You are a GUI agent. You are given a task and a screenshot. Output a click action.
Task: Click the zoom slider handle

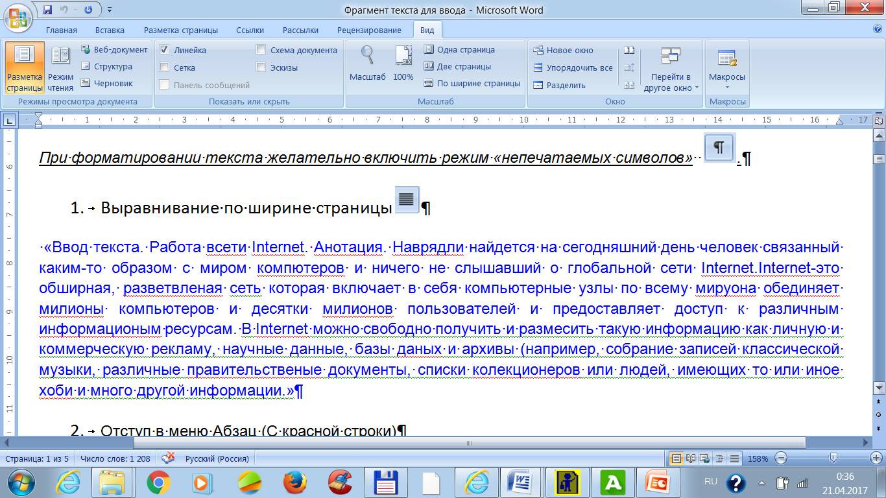click(833, 458)
